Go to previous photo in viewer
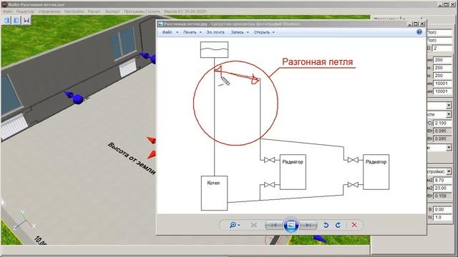This screenshot has height=257, width=458. click(x=273, y=225)
